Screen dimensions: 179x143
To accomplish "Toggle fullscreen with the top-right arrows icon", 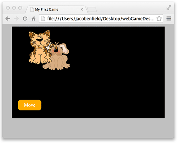I will pos(169,8).
